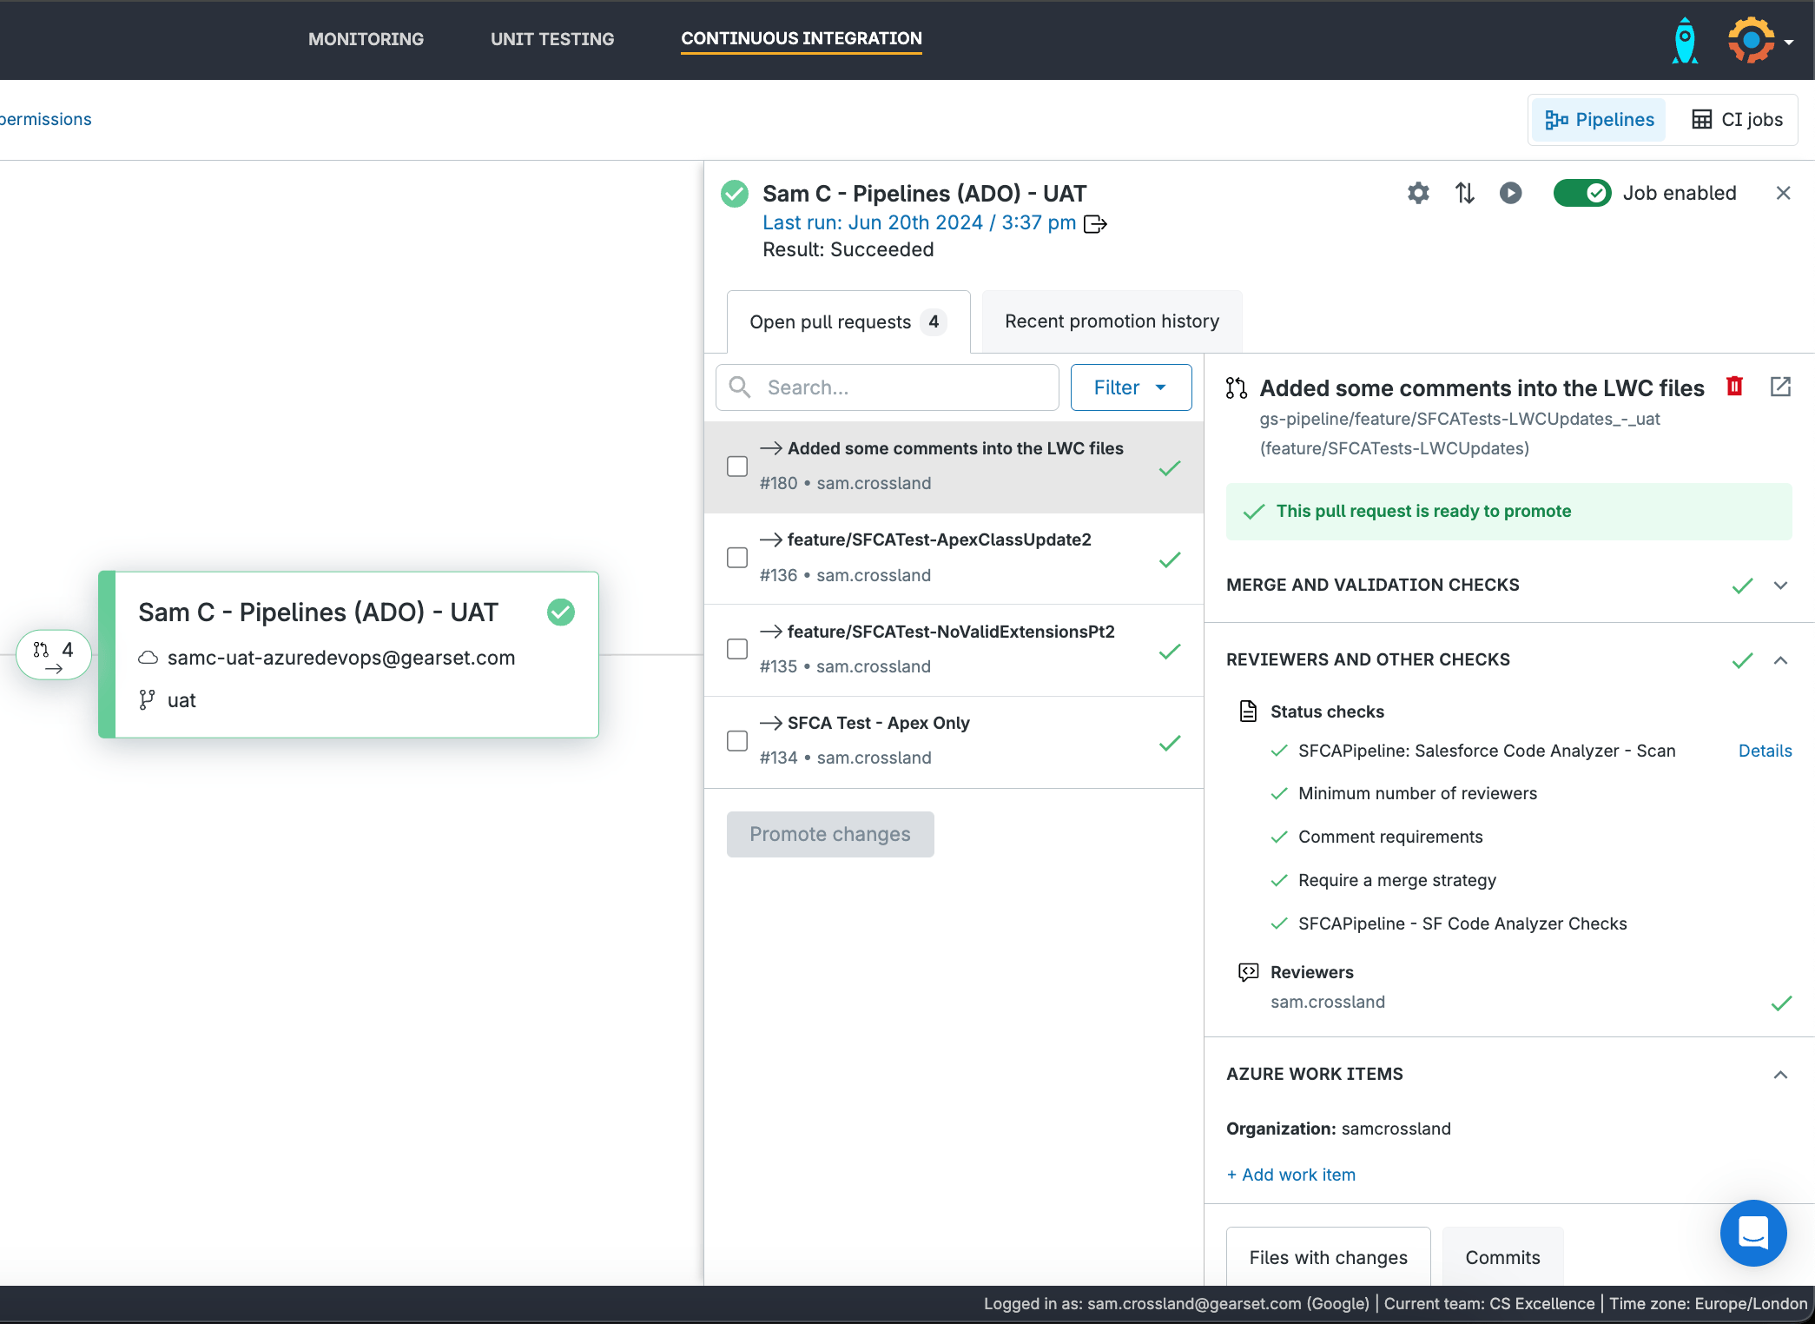The image size is (1815, 1324).
Task: Open Details link for Code Analyzer Scan
Action: tap(1765, 751)
